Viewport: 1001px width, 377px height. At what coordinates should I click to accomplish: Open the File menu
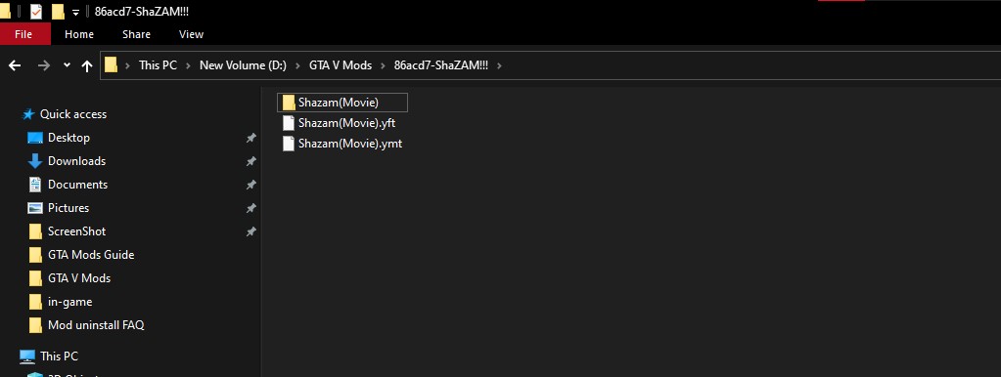(x=23, y=34)
